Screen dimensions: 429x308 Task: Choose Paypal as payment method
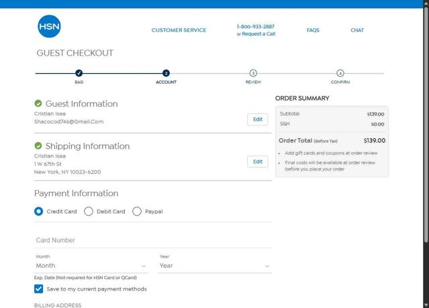pos(137,211)
